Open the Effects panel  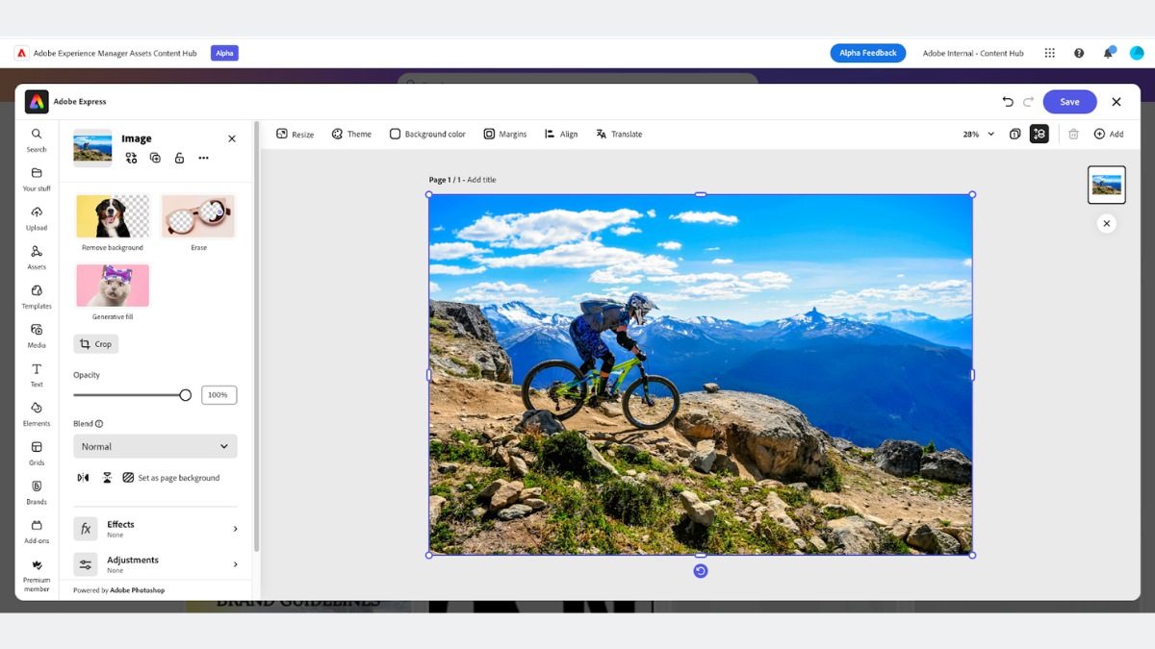[120, 528]
